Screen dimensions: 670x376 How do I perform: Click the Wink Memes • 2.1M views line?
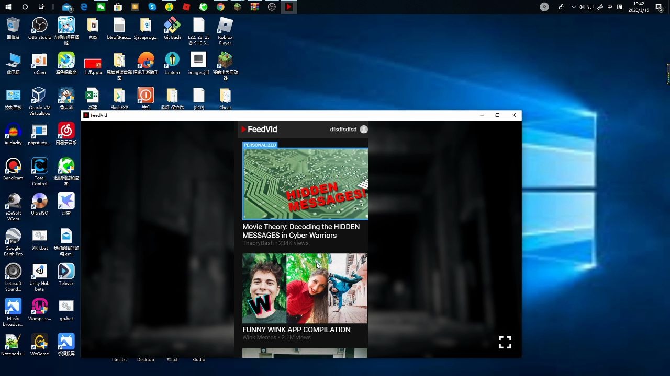(x=276, y=338)
